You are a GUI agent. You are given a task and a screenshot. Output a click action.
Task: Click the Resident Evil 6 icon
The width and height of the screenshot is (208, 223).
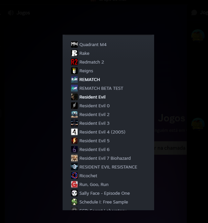(x=74, y=149)
